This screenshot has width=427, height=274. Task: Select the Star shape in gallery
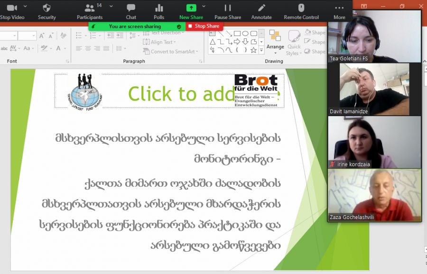click(253, 50)
